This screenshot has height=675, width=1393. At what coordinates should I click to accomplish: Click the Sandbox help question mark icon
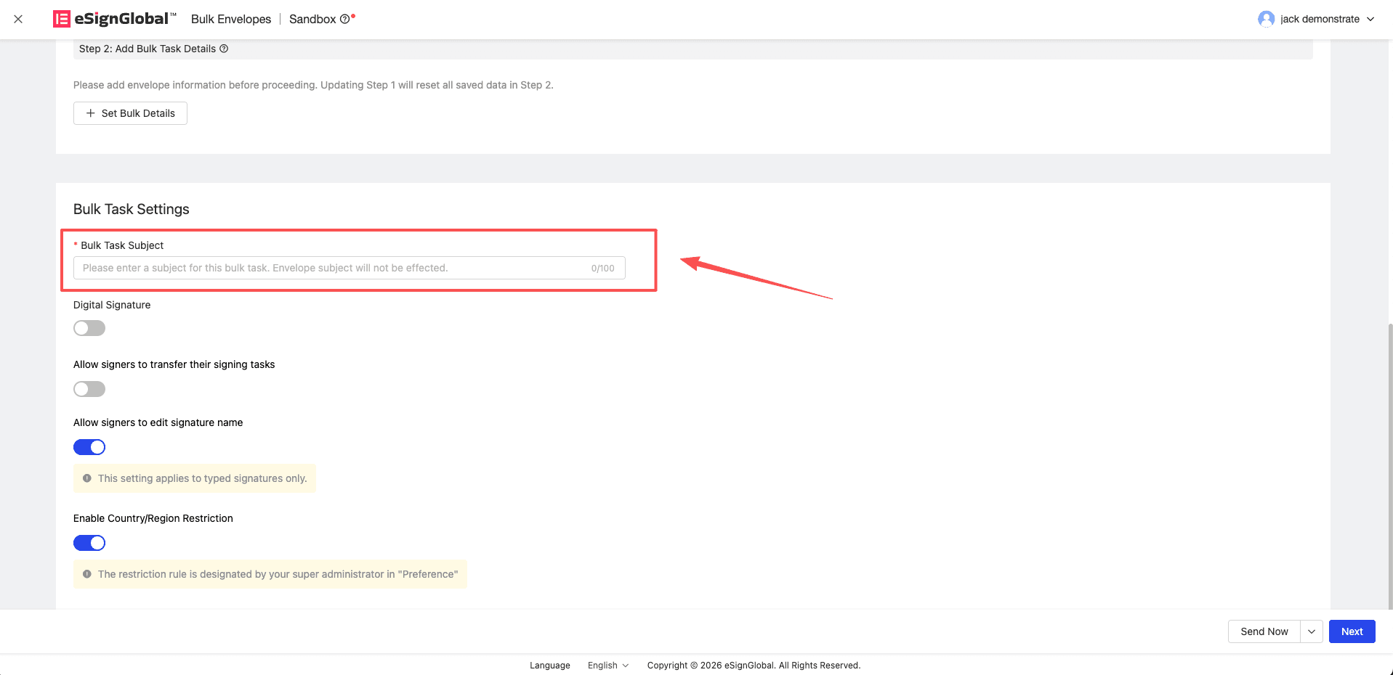tap(344, 20)
